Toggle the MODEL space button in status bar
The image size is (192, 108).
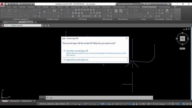tap(63, 104)
